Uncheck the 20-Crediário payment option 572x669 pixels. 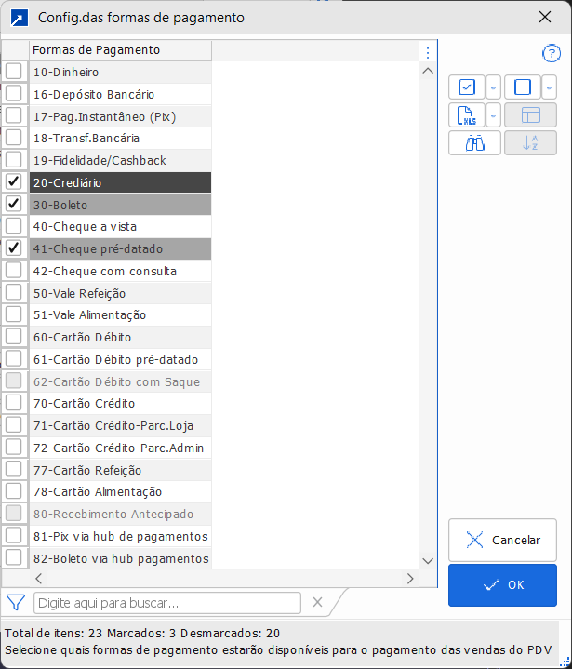pos(14,182)
